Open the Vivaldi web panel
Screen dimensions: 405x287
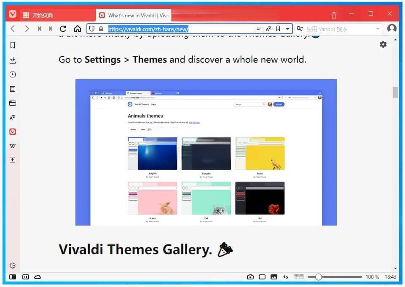pyautogui.click(x=13, y=132)
